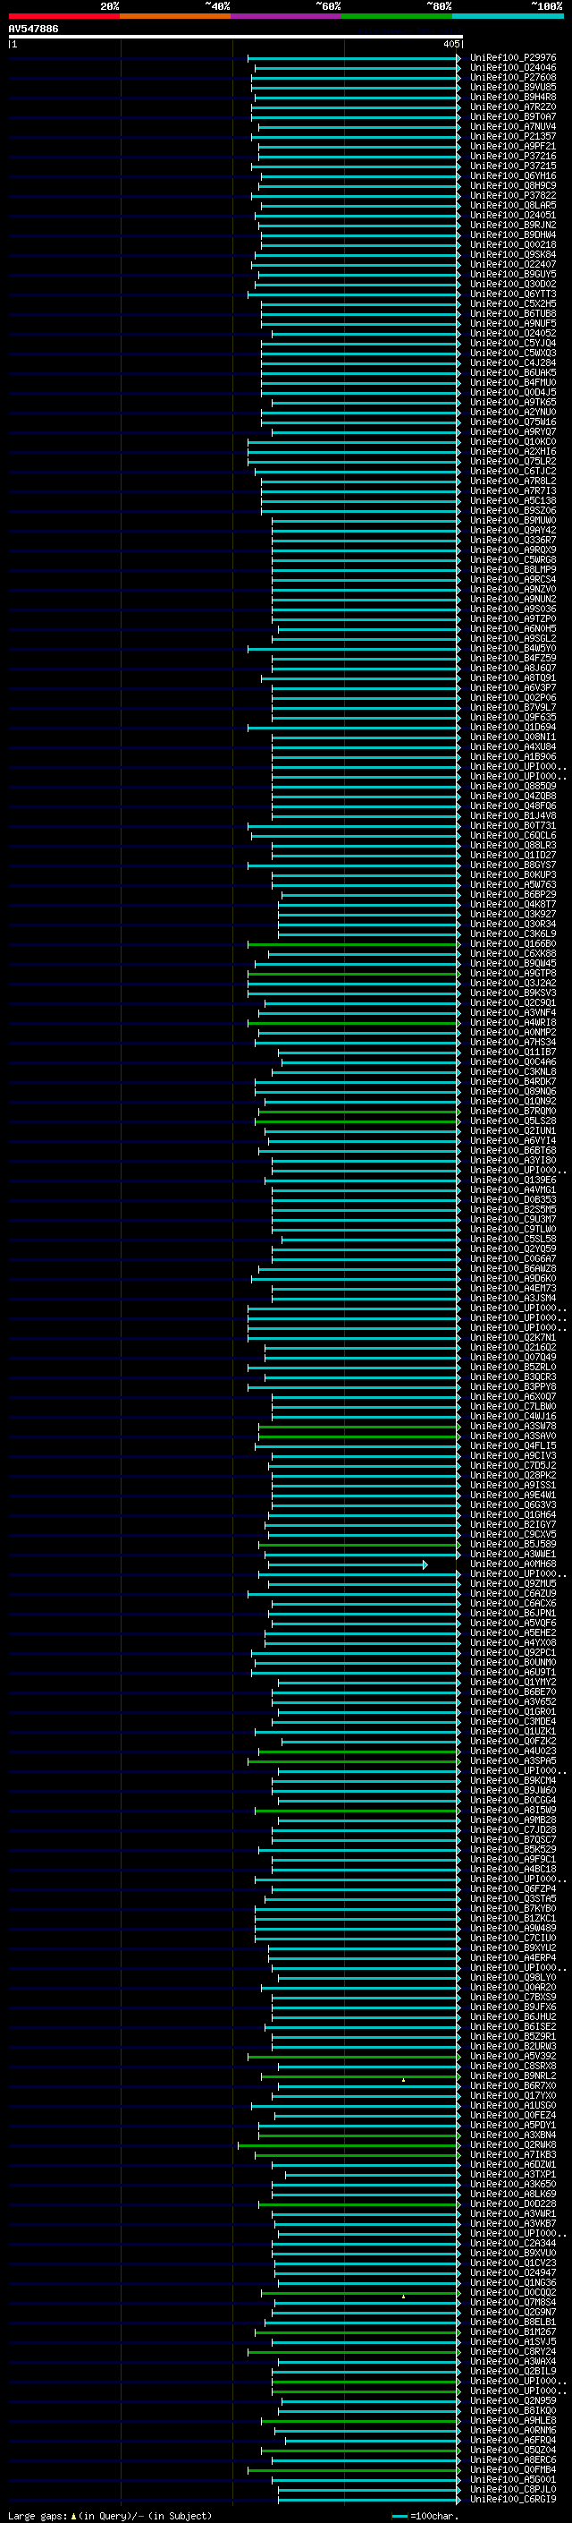572x2523 pixels.
Task: Select subject label UniRef100_C4J284
Action: 512,362
